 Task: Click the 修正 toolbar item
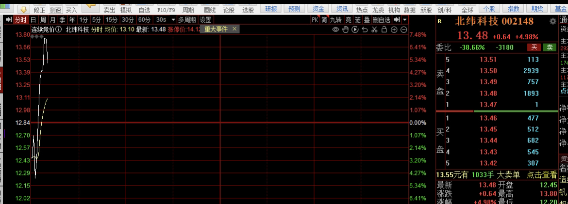point(39,10)
